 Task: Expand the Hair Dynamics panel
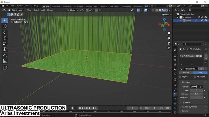click(x=181, y=107)
